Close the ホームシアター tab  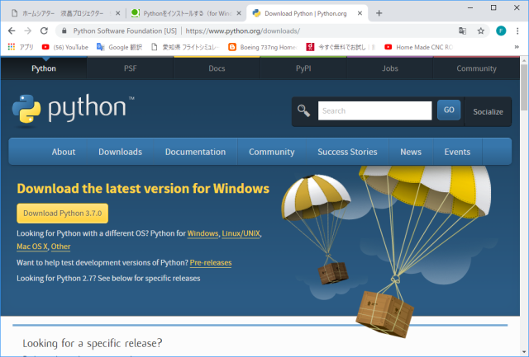117,13
